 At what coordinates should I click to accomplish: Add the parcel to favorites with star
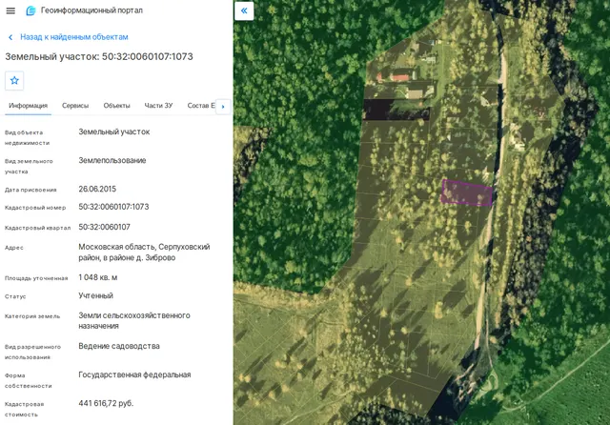tap(14, 80)
